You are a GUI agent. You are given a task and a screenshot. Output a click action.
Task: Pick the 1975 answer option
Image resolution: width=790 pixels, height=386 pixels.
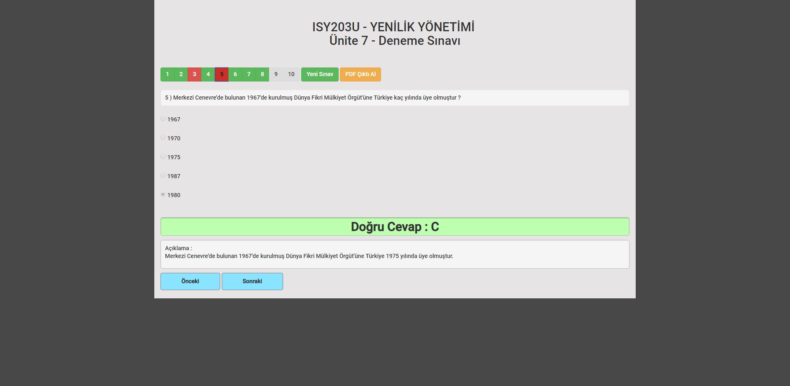[163, 156]
